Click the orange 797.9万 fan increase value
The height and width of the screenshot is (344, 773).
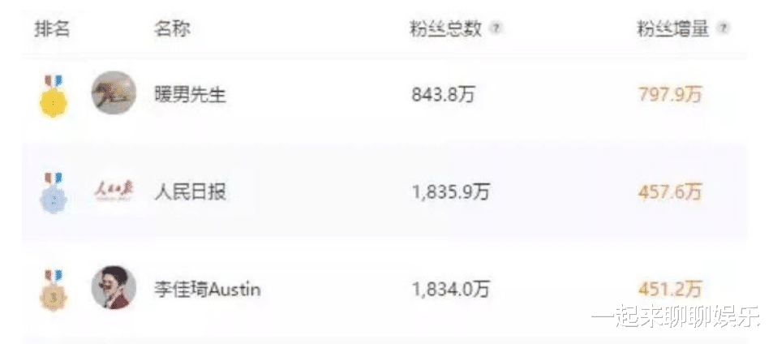pyautogui.click(x=670, y=95)
